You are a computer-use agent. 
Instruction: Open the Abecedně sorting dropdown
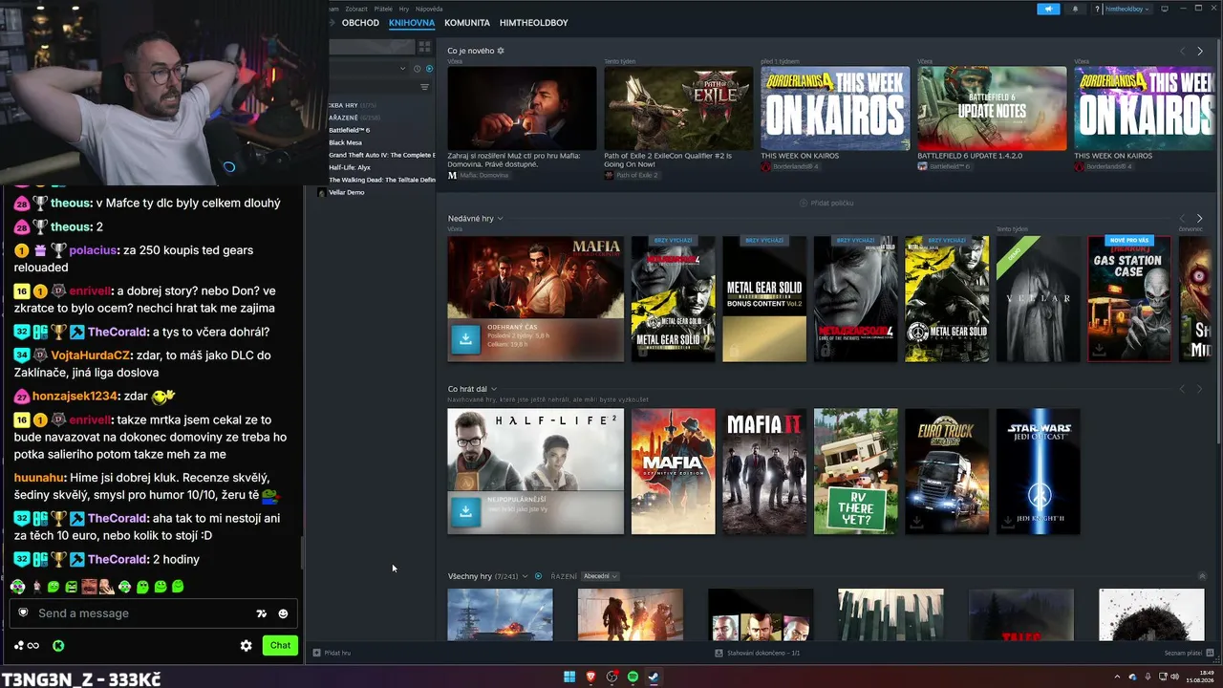pyautogui.click(x=600, y=576)
